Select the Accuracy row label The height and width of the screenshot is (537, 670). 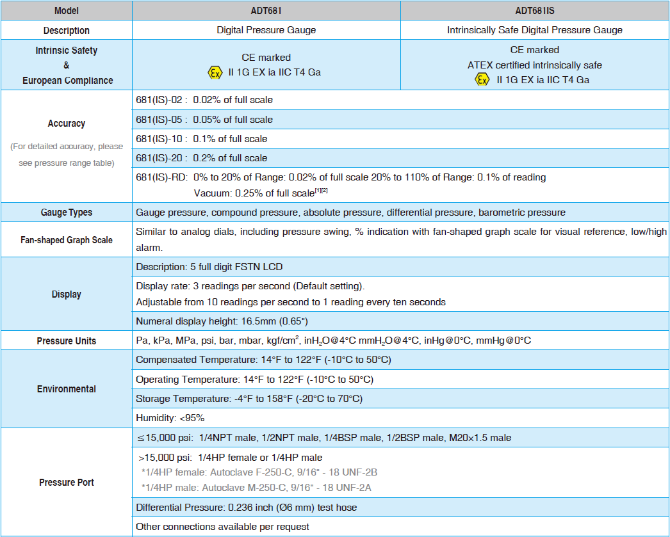click(x=67, y=124)
